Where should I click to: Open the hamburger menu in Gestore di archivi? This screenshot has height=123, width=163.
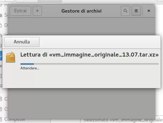[x=136, y=11]
